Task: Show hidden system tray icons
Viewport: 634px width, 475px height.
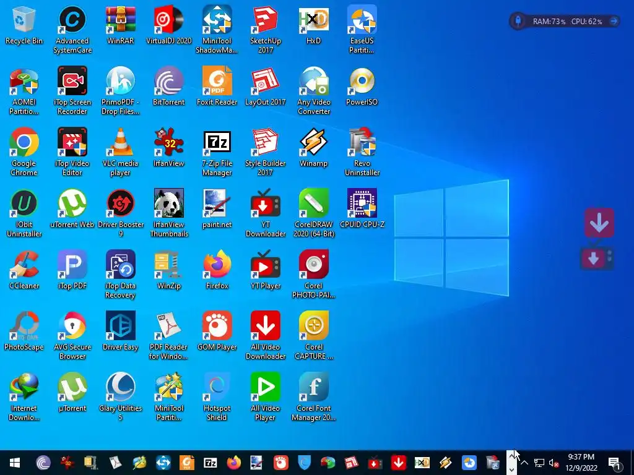Action: pos(524,463)
